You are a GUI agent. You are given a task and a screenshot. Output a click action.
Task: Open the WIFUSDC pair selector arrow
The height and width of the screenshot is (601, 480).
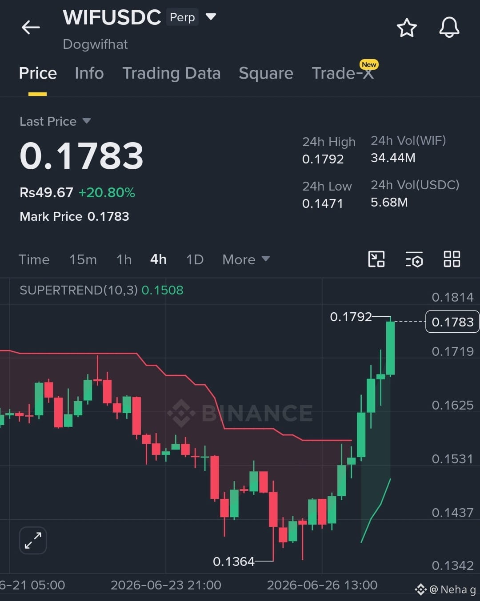pyautogui.click(x=211, y=17)
